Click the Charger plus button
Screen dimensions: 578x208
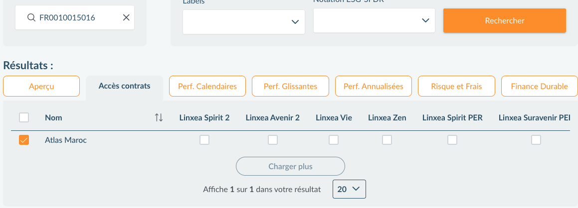point(290,166)
